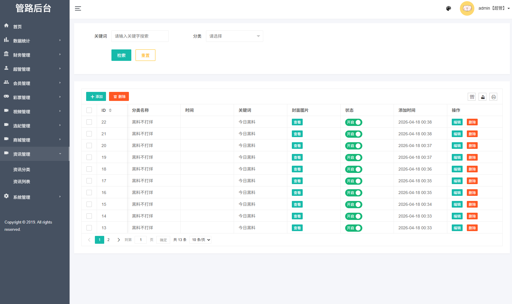Click the 查看 cover image button for ID 15
Image resolution: width=512 pixels, height=304 pixels.
(x=297, y=204)
